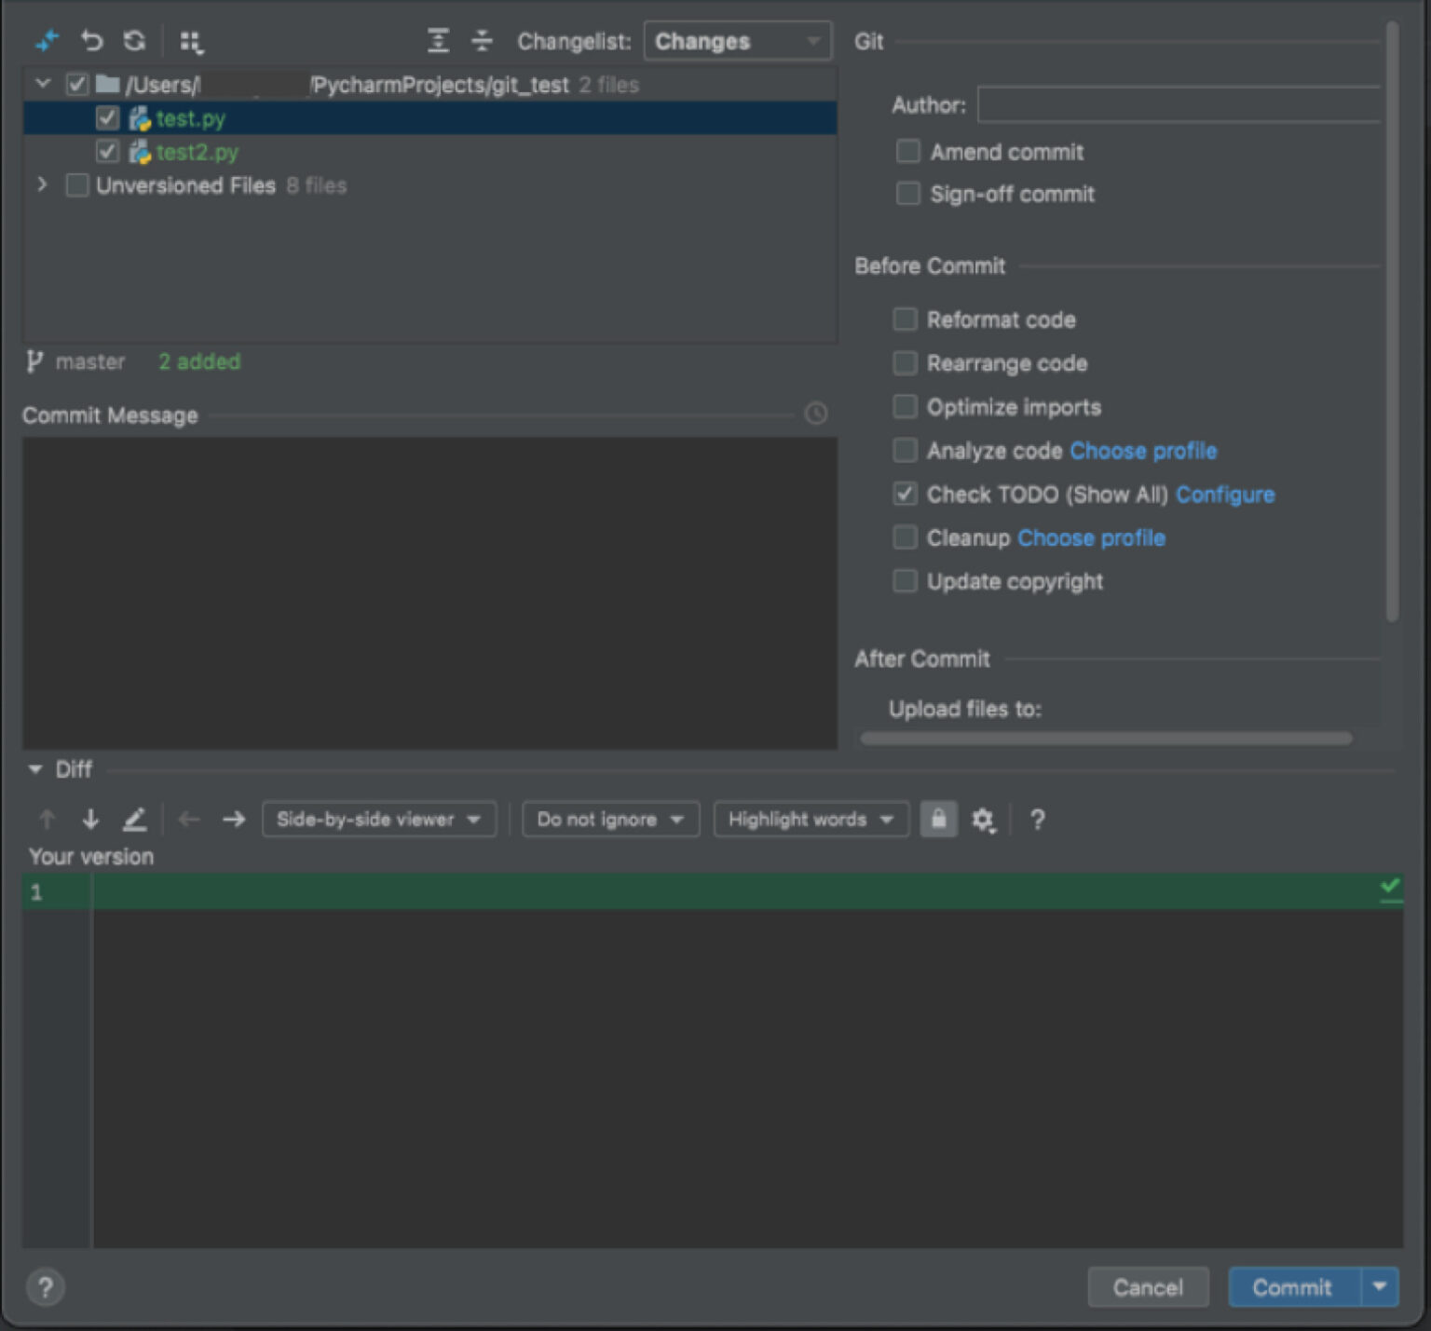The image size is (1431, 1331).
Task: Click the Group By icon in toolbar
Action: tap(190, 42)
